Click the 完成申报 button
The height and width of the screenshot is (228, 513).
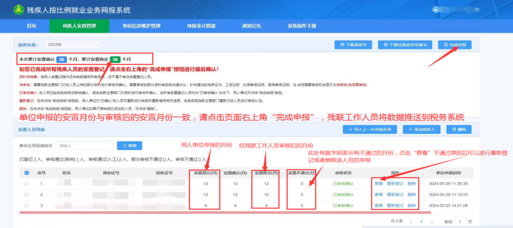tap(455, 45)
